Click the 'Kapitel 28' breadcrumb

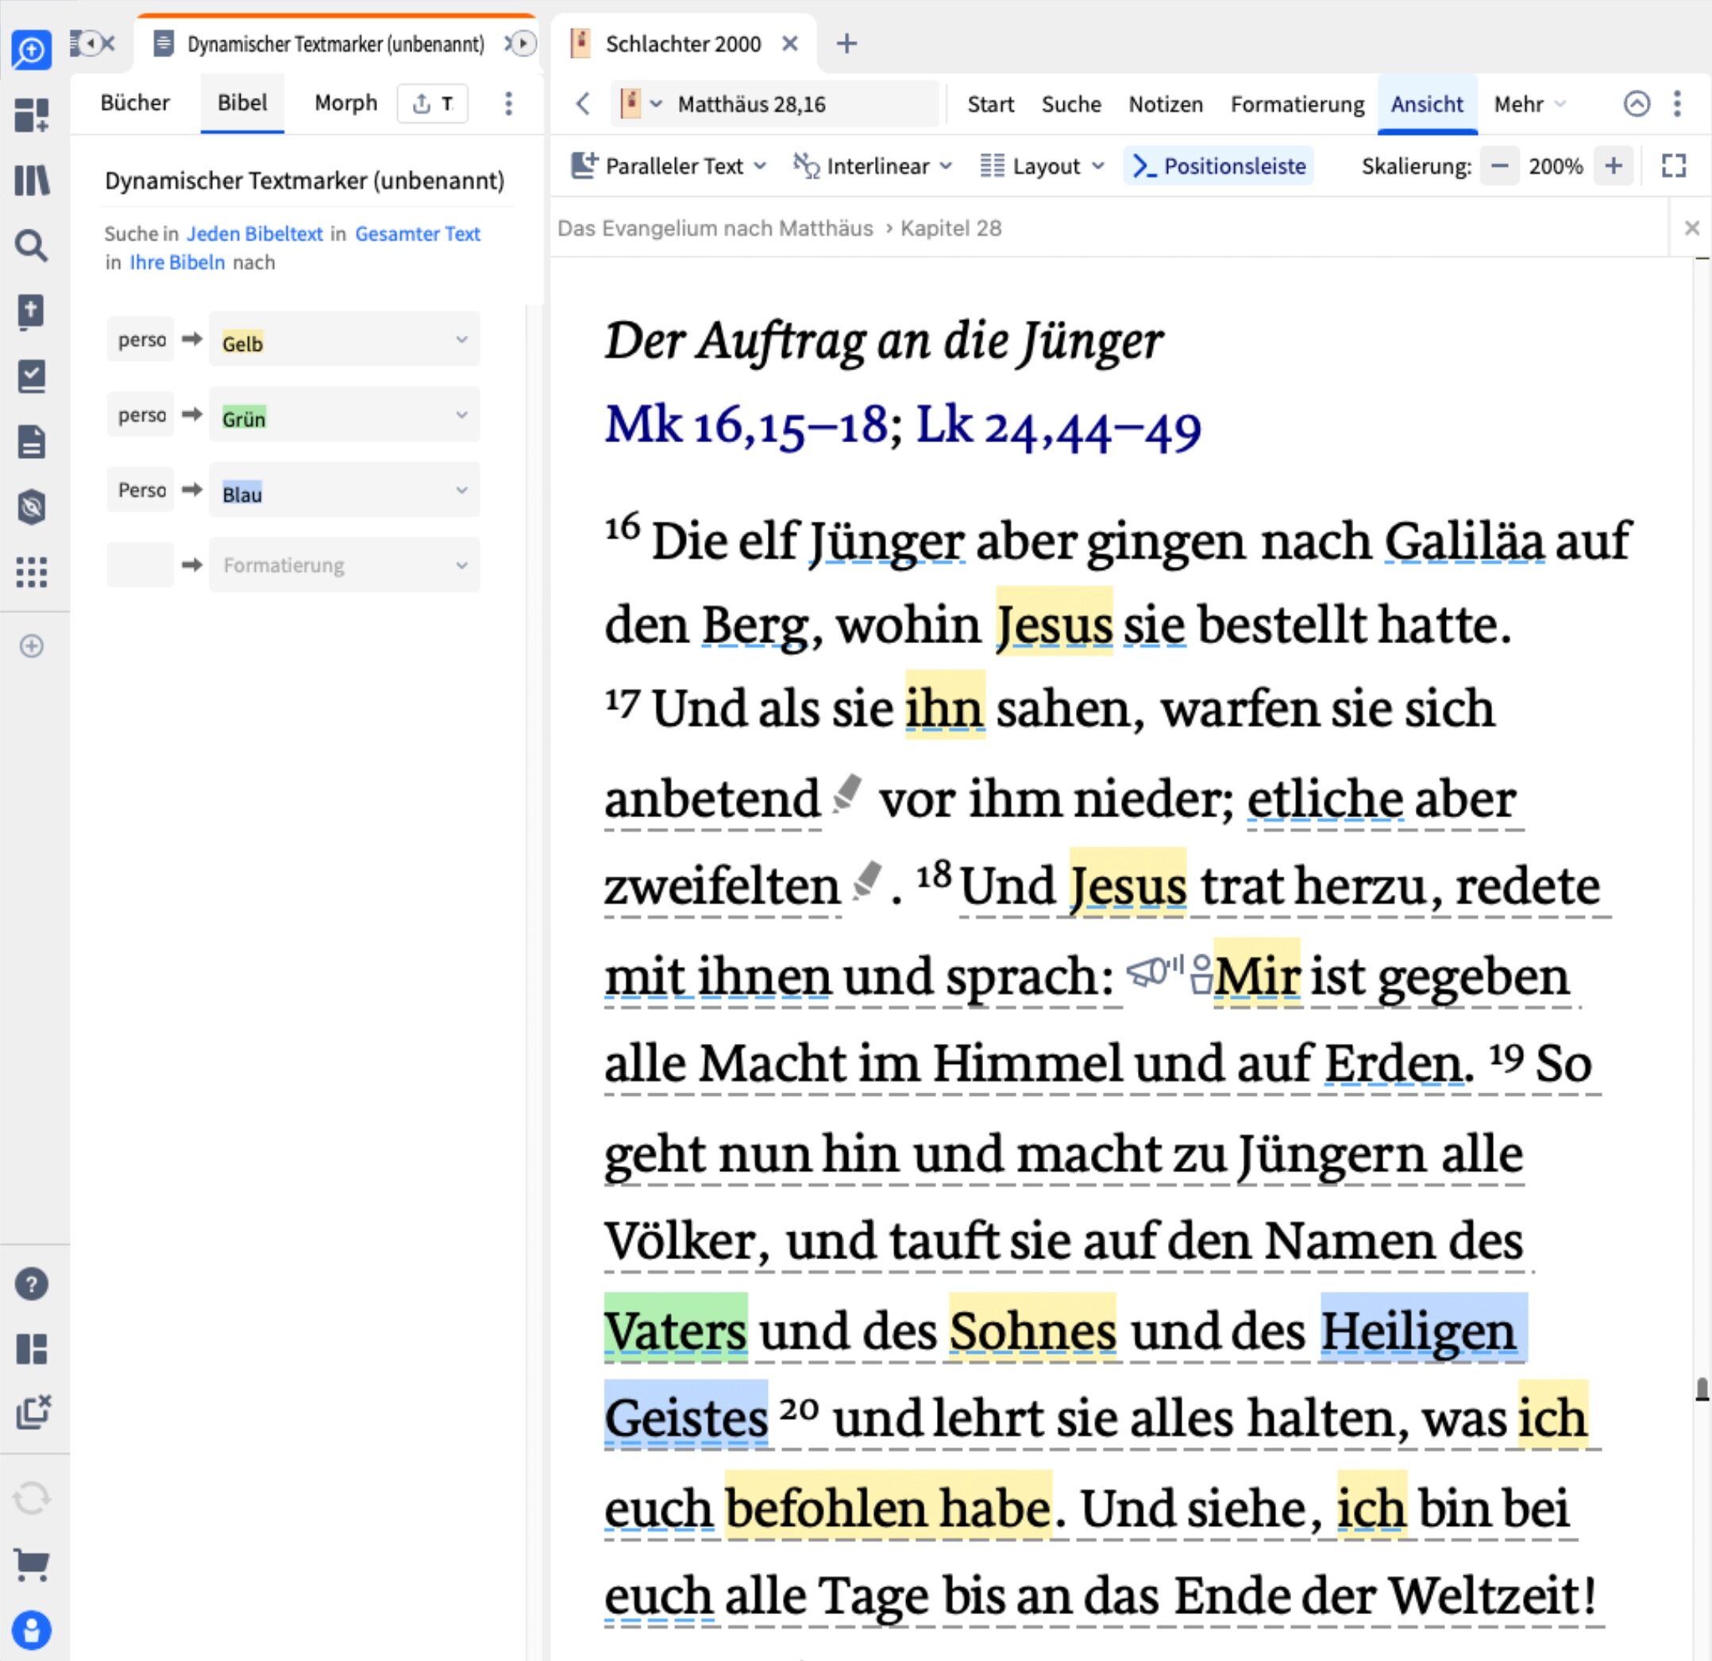[950, 228]
